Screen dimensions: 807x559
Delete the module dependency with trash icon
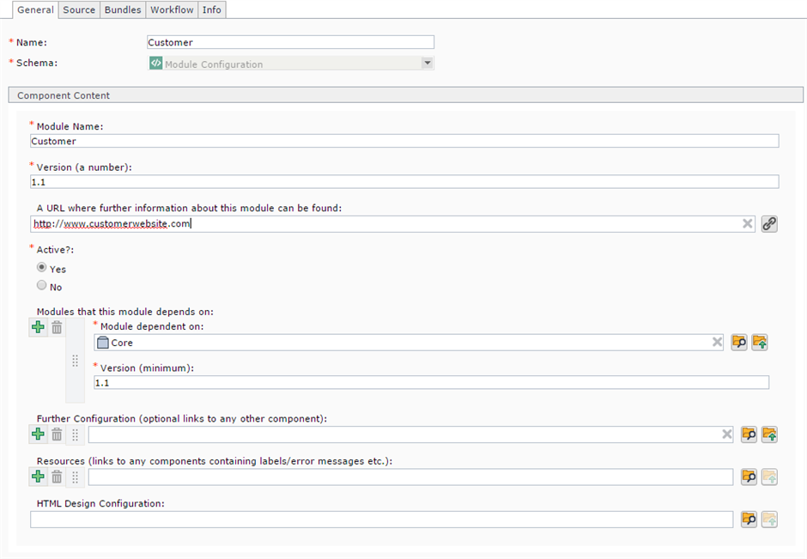57,327
